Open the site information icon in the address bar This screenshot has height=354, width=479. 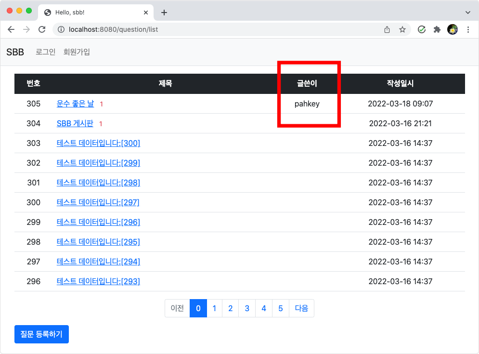61,29
